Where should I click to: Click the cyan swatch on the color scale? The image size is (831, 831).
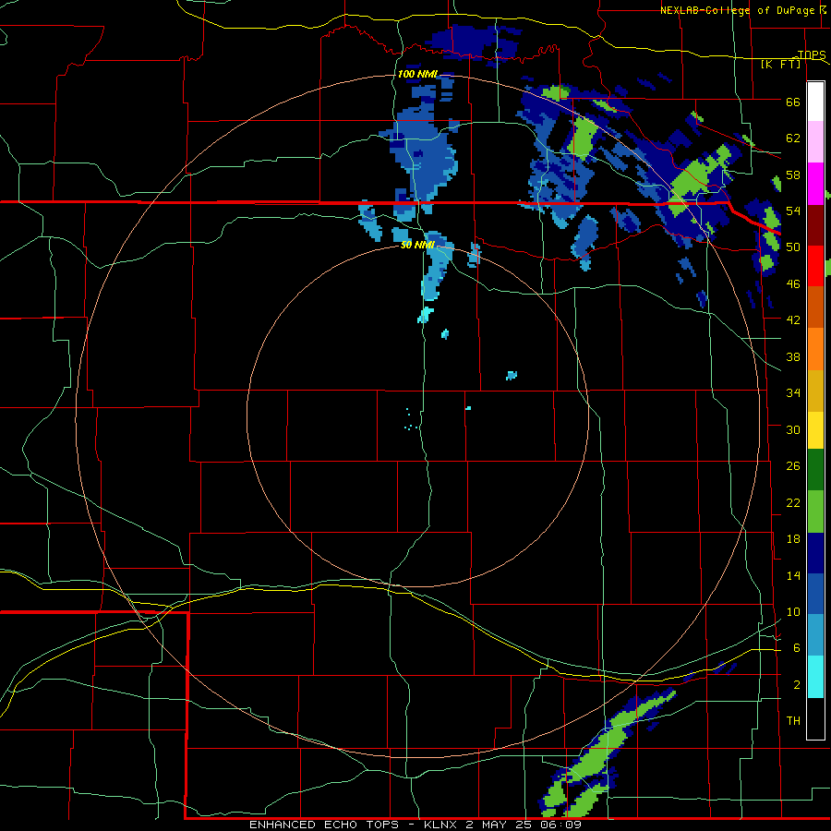[815, 677]
